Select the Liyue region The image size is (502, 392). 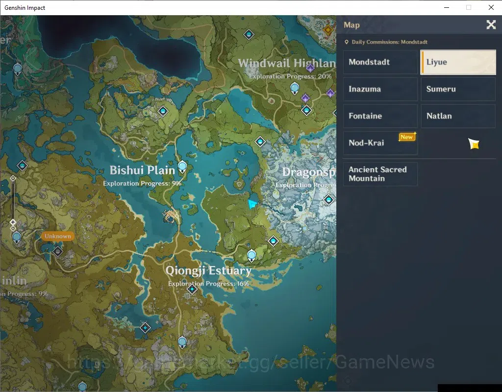click(458, 62)
